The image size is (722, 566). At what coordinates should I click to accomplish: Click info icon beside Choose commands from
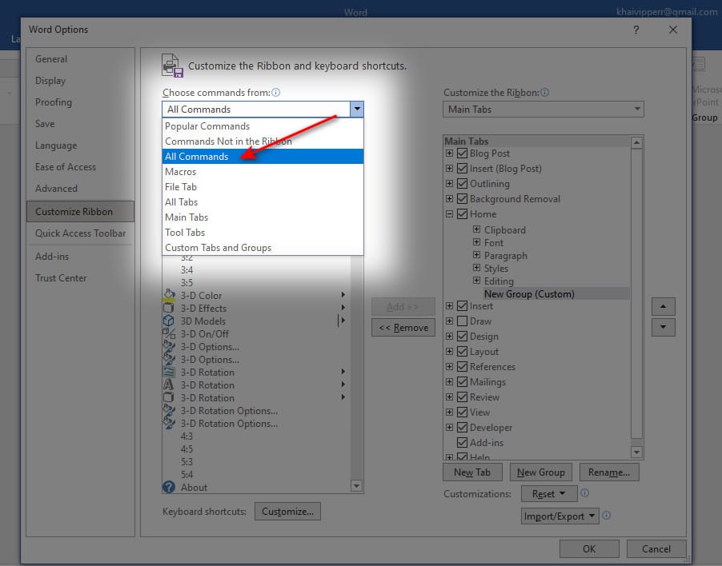point(276,93)
